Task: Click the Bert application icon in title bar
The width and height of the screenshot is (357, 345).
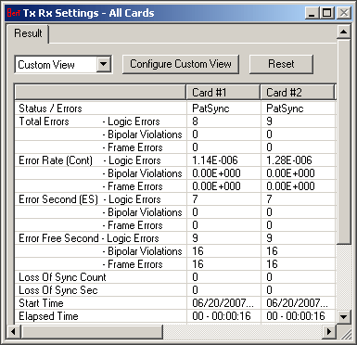Action: tap(13, 13)
